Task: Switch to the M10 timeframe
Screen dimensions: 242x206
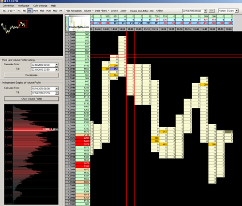Action: 35,11
